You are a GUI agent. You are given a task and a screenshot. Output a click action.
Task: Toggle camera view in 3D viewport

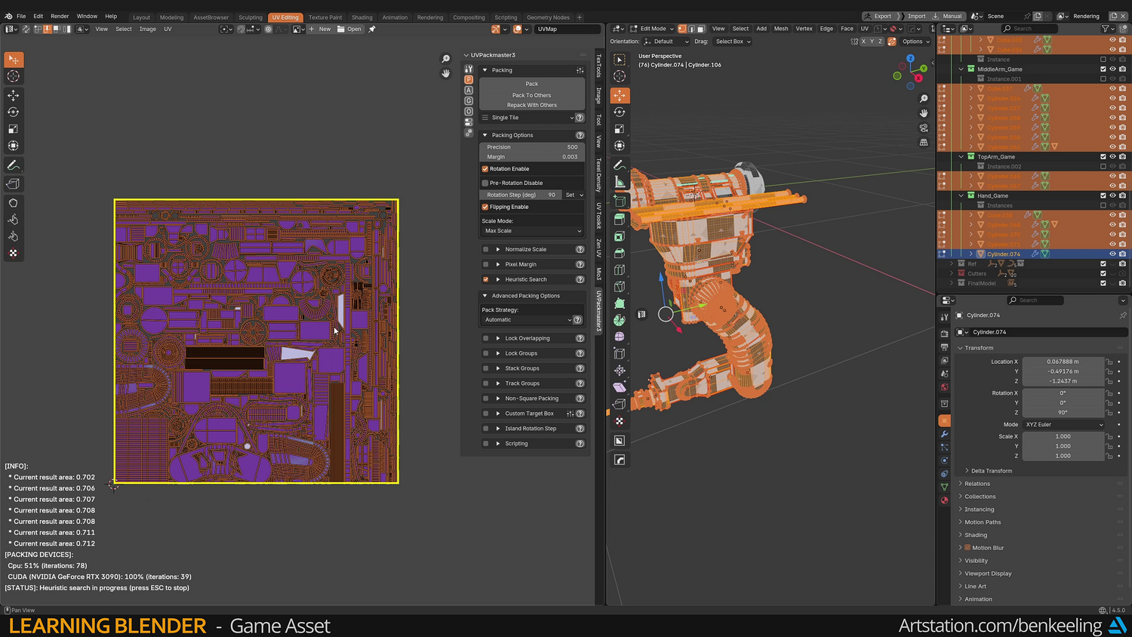coord(924,128)
